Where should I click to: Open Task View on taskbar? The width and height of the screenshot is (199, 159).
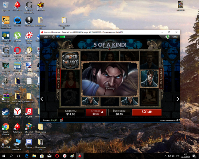pyautogui.click(x=19, y=156)
